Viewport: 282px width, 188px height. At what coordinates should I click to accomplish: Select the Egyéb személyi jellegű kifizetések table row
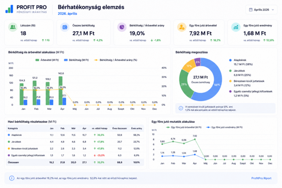click(76, 155)
